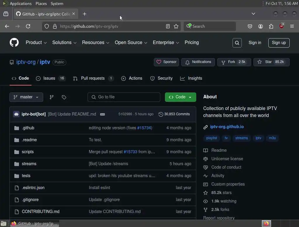Click the .github folder icon
The width and height of the screenshot is (299, 227).
[x=17, y=128]
